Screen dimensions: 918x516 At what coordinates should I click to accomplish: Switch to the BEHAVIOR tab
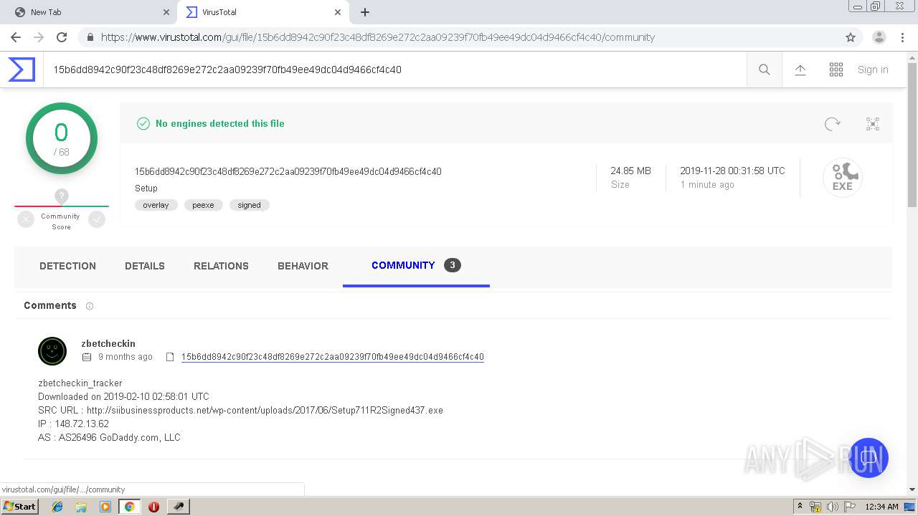(x=303, y=266)
